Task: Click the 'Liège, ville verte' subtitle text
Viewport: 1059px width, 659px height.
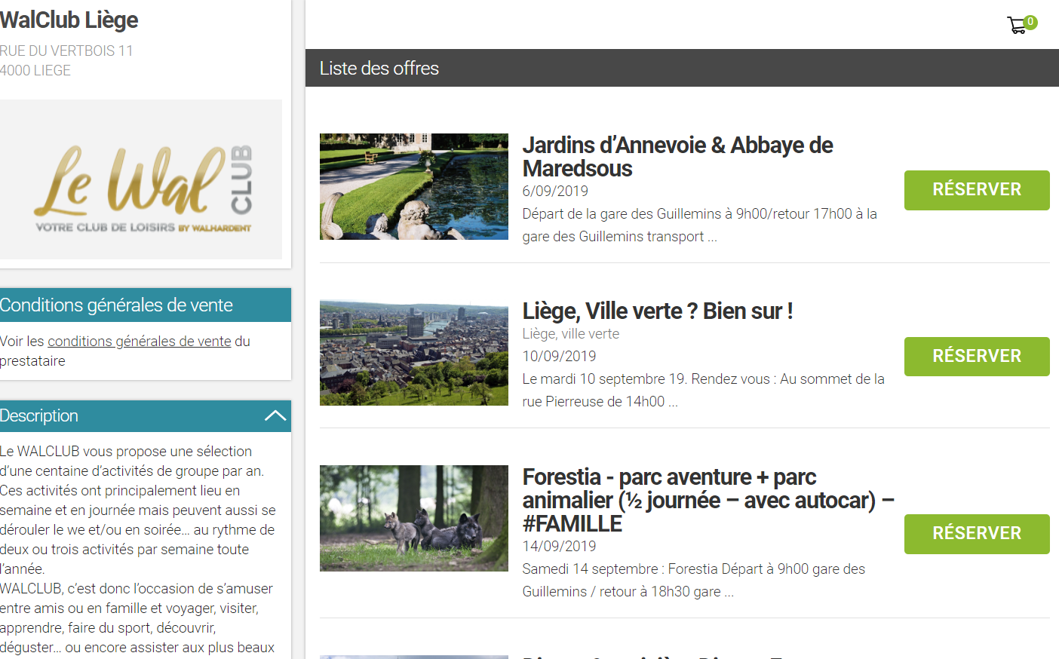Action: [570, 334]
